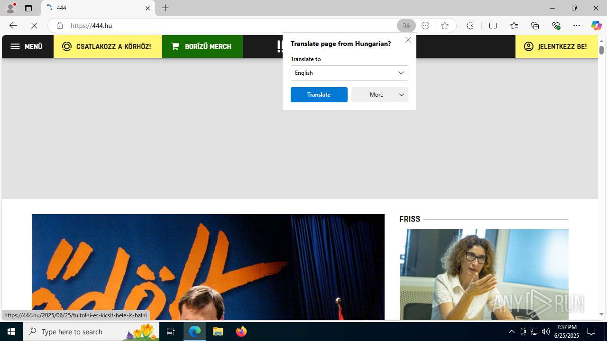This screenshot has width=607, height=341.
Task: View site information lock icon
Action: (x=59, y=26)
